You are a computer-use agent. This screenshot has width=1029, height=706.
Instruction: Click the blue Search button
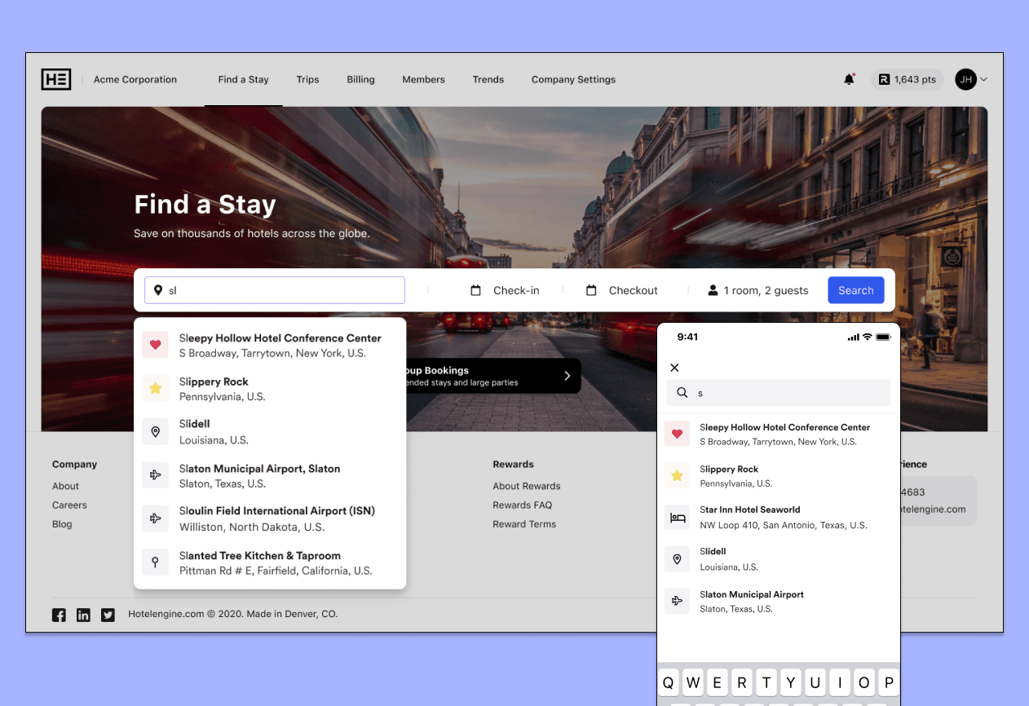856,290
